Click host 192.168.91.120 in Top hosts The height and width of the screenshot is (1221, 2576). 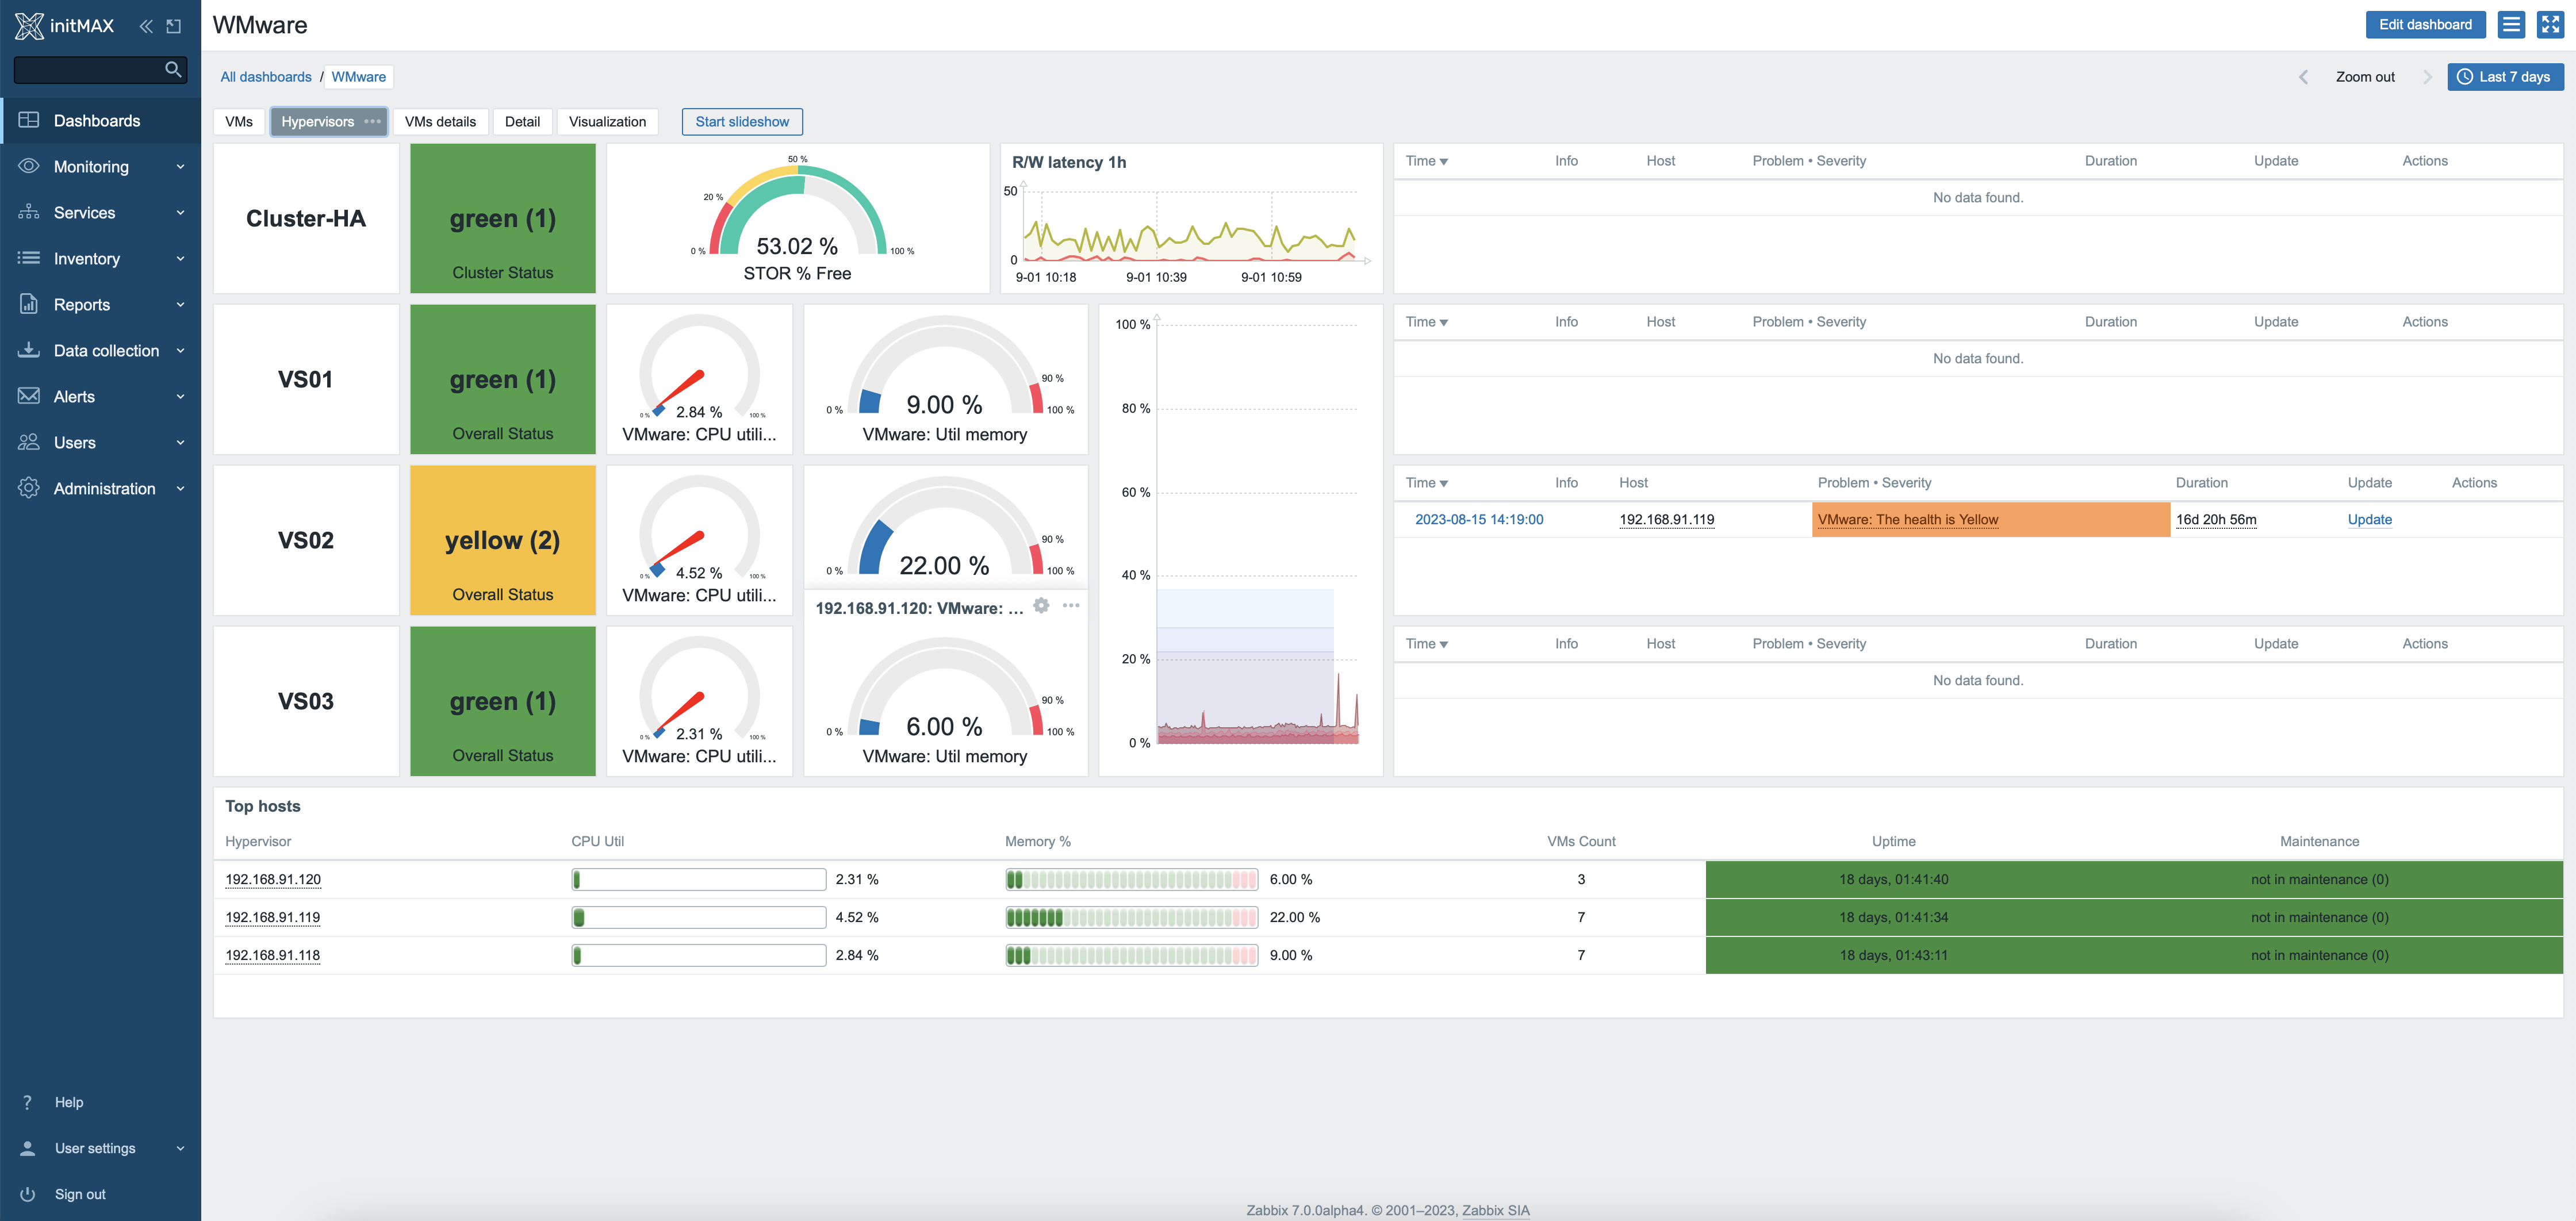(273, 879)
